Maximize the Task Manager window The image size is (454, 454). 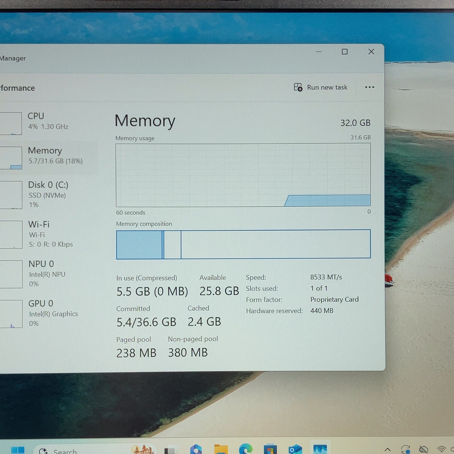[345, 51]
